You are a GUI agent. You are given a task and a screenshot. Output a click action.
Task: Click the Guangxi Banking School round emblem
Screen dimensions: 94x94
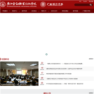43,4
